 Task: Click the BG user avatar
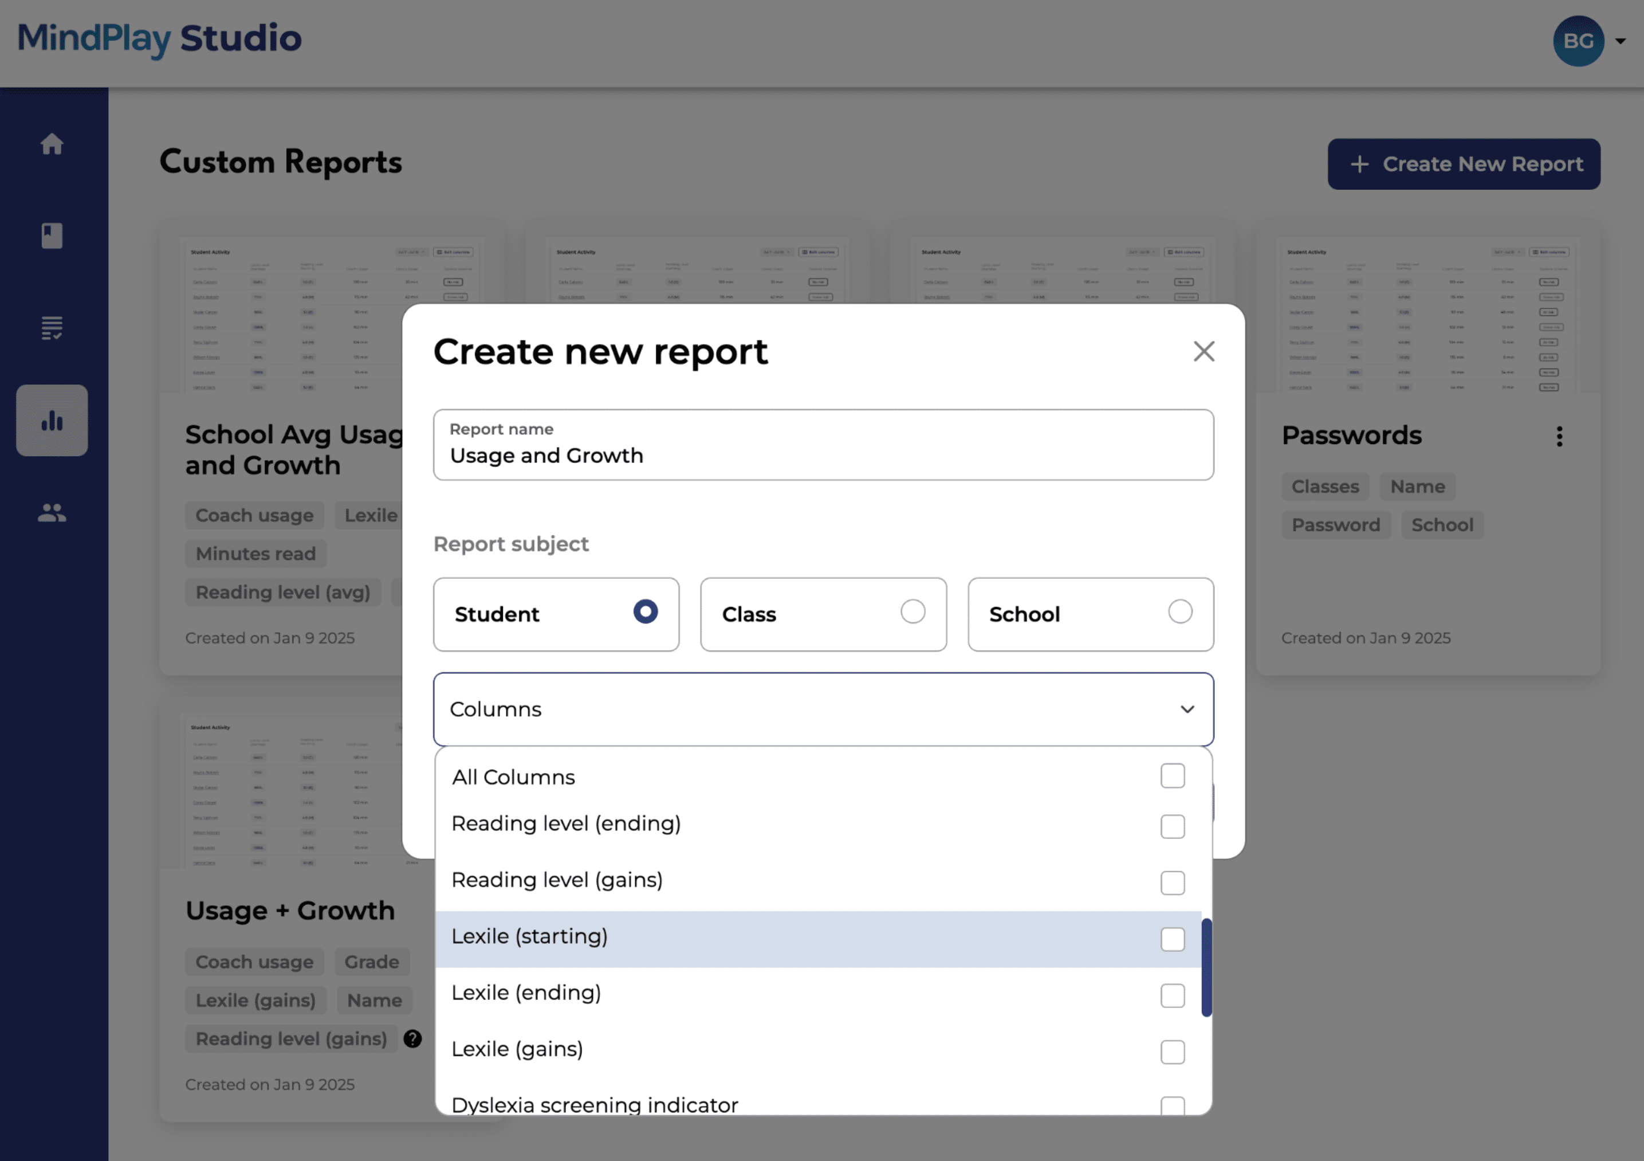pos(1578,41)
